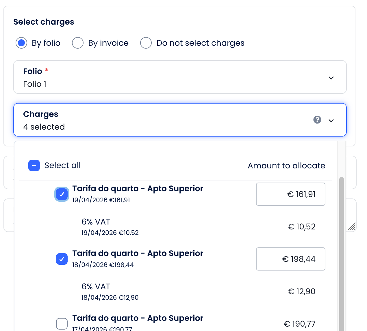Click the Amount to allocate column header
This screenshot has width=367, height=331.
(286, 166)
